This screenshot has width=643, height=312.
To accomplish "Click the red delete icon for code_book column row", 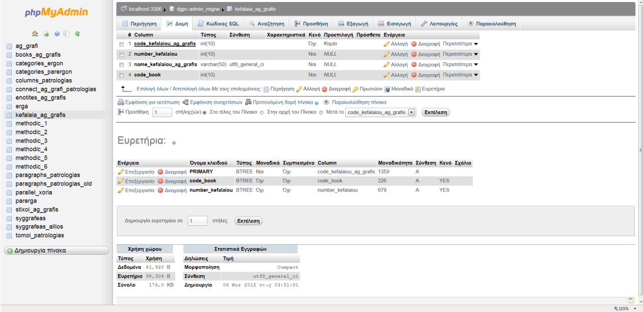I will pos(414,75).
